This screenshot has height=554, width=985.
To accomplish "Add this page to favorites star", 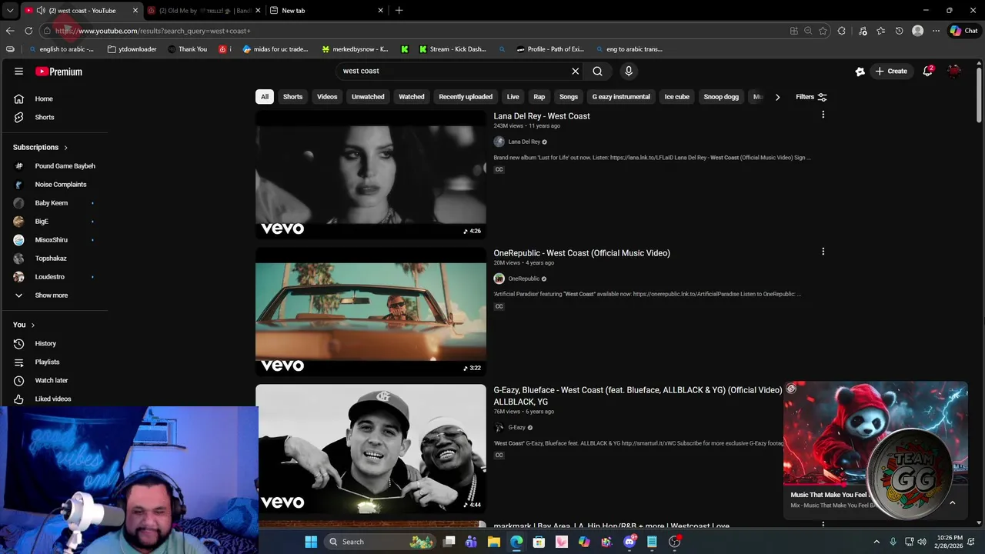I will [x=823, y=31].
